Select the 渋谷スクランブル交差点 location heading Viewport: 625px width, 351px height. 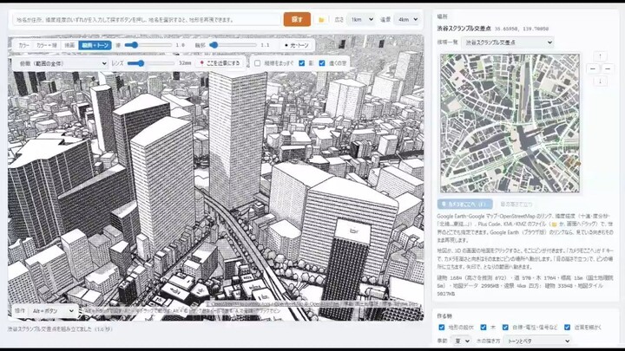point(464,29)
